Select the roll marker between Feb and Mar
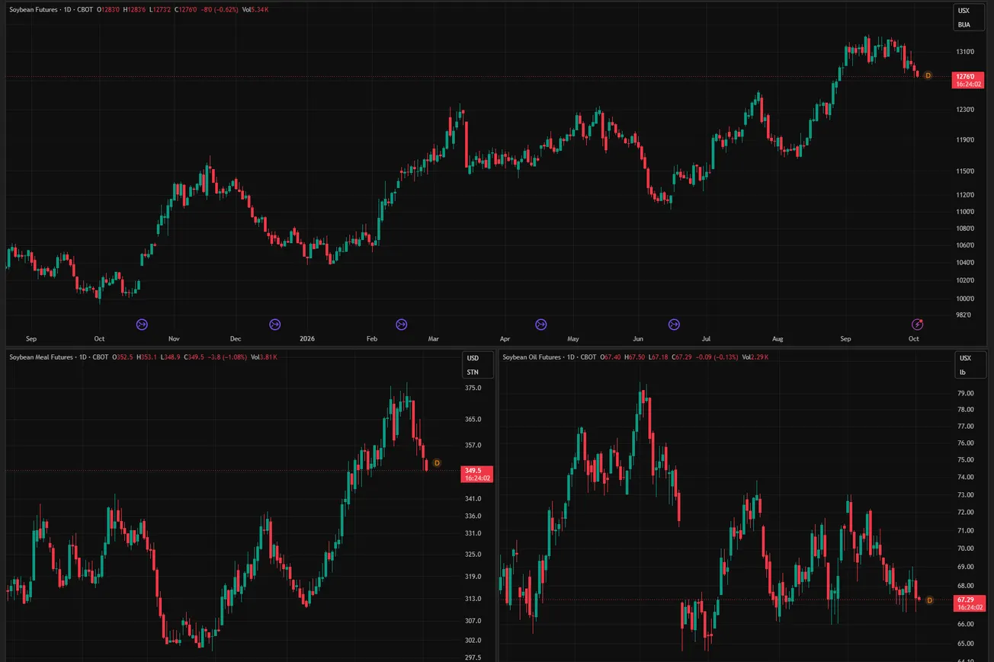The height and width of the screenshot is (662, 994). (x=401, y=325)
